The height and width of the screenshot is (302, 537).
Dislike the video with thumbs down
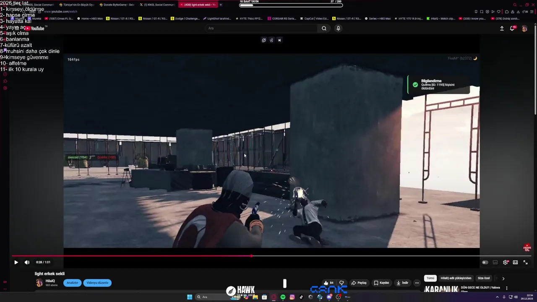click(x=341, y=283)
